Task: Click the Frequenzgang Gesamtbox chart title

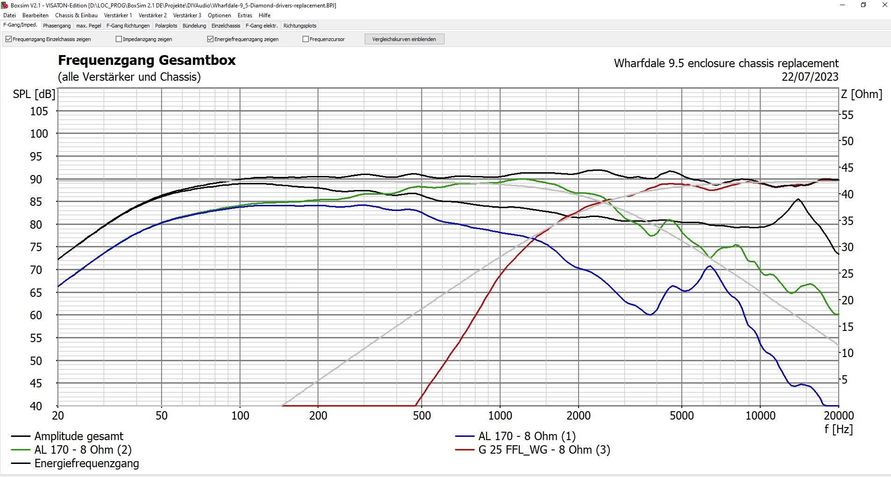Action: point(147,60)
